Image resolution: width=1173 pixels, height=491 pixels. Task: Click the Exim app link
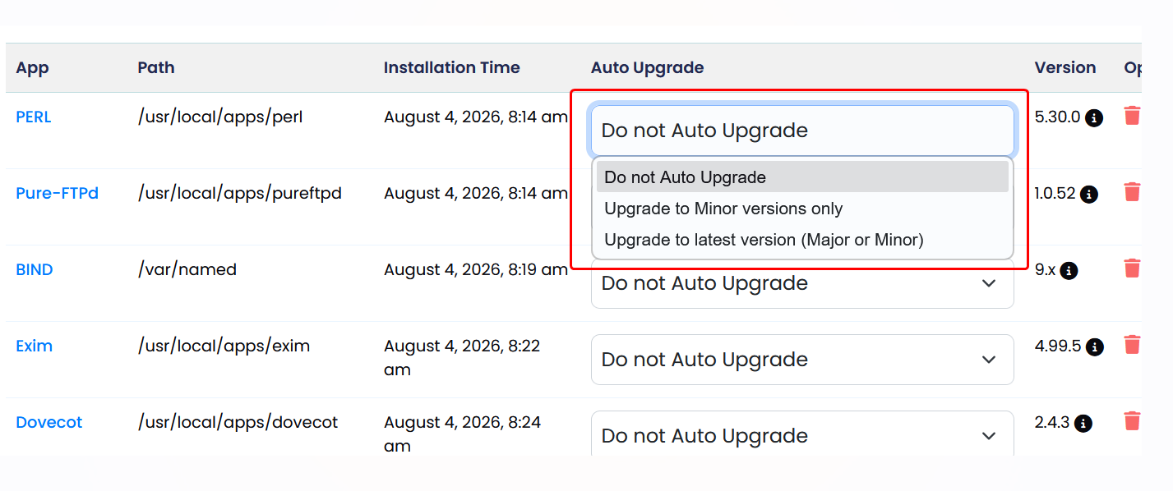35,346
